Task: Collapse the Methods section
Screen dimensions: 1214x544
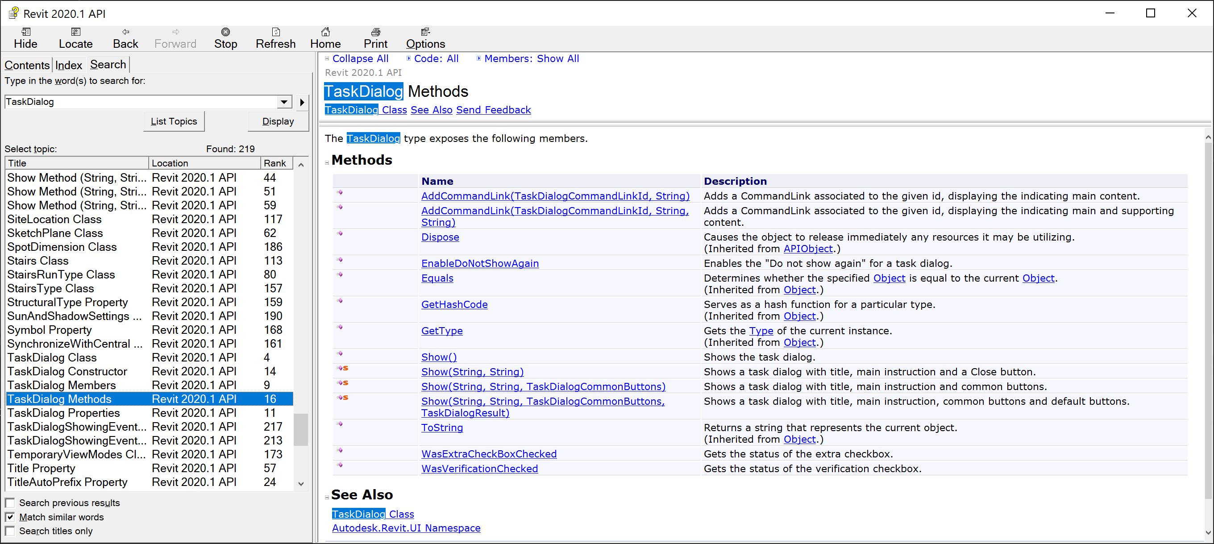Action: pos(327,162)
